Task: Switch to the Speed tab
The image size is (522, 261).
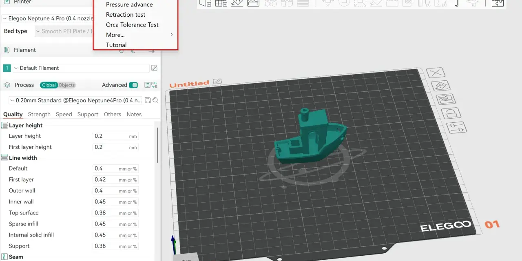Action: [x=64, y=115]
